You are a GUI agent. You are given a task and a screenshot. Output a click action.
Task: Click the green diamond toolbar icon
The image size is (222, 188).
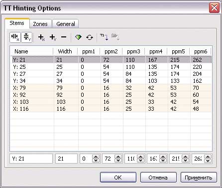78,37
